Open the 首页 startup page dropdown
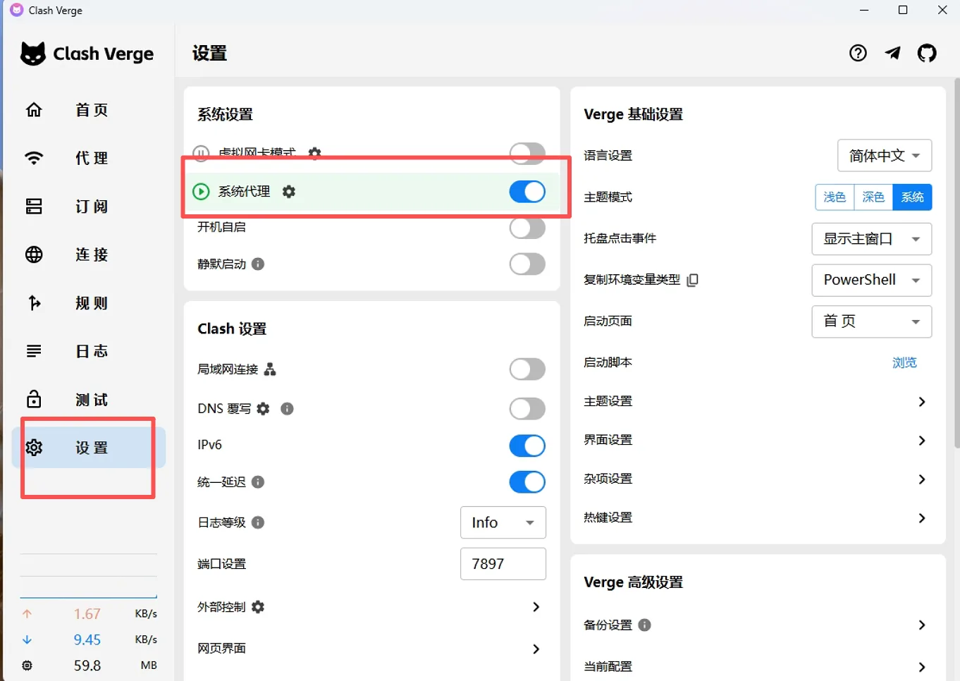This screenshot has width=960, height=681. coord(872,321)
